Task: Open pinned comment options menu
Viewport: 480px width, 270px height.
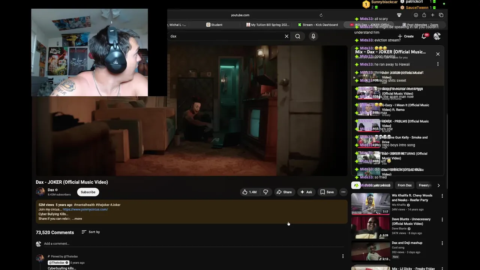Action: 343,256
